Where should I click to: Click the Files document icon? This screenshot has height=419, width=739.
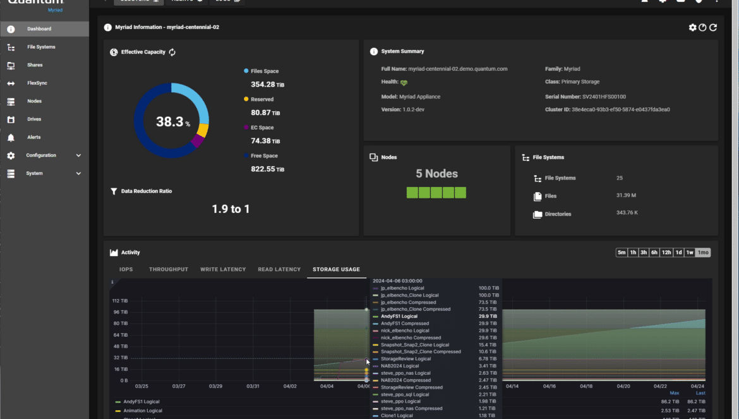click(538, 197)
